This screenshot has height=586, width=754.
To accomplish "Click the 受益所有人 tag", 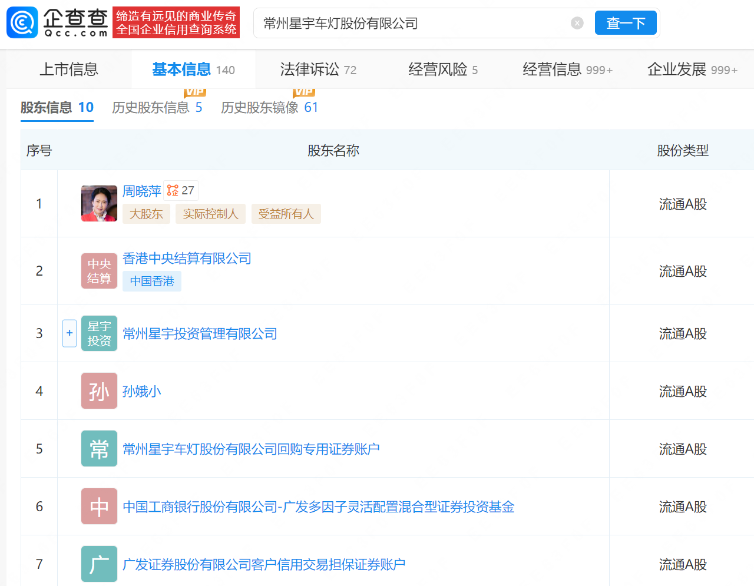I will (286, 214).
